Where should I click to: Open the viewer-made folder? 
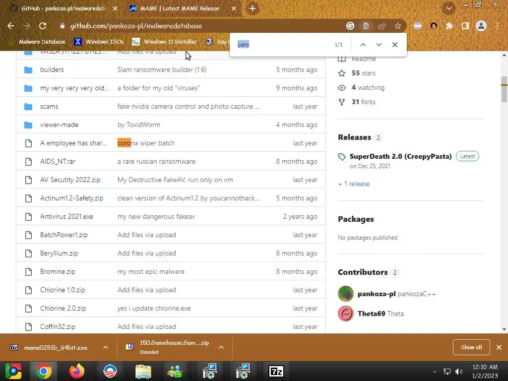pyautogui.click(x=60, y=125)
